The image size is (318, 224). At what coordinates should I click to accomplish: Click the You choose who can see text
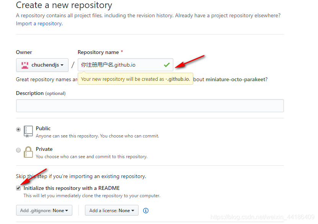click(x=91, y=157)
